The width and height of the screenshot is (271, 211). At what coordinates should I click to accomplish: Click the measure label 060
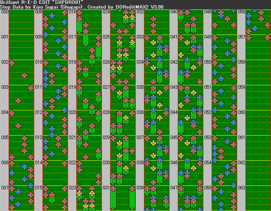coord(242,112)
